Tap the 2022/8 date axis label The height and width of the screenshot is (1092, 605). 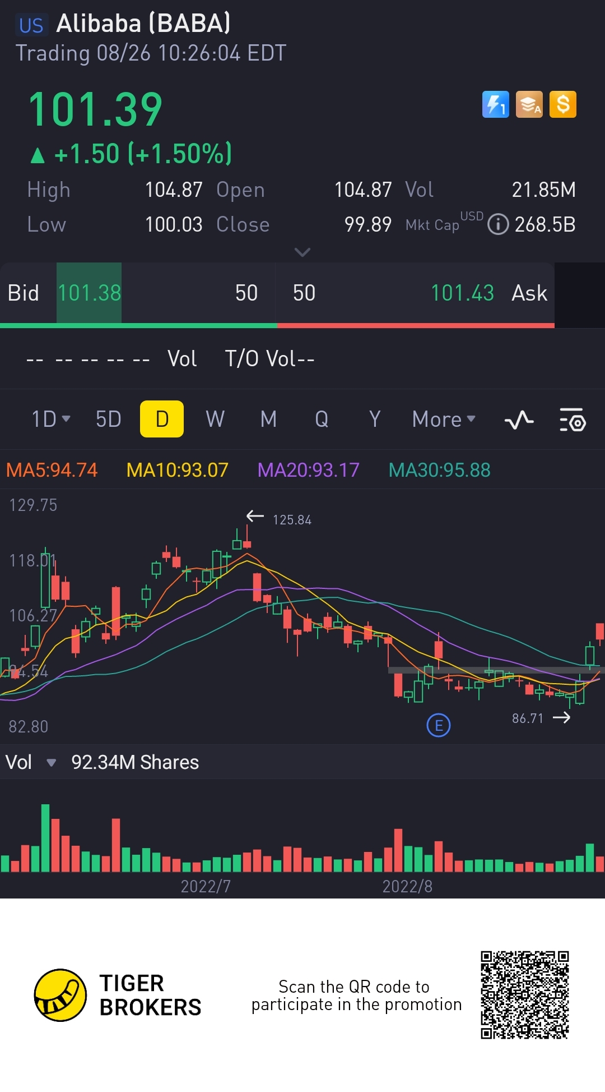pyautogui.click(x=407, y=886)
